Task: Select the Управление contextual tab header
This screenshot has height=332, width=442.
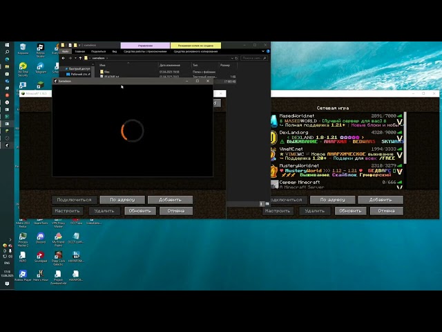Action: point(145,45)
